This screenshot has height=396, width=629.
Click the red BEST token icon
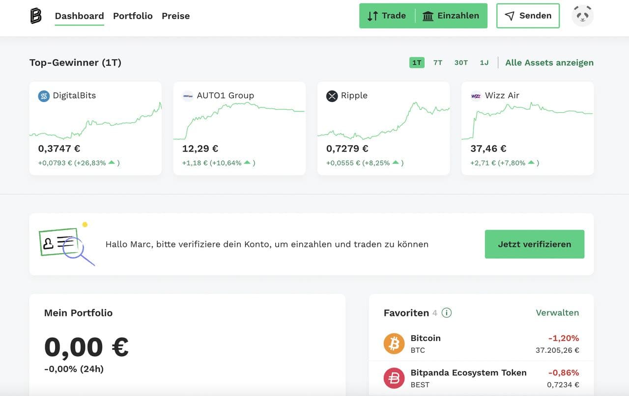pyautogui.click(x=394, y=378)
